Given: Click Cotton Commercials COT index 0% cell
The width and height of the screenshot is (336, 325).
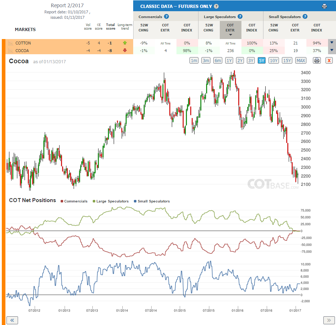Looking at the screenshot, I should [187, 43].
